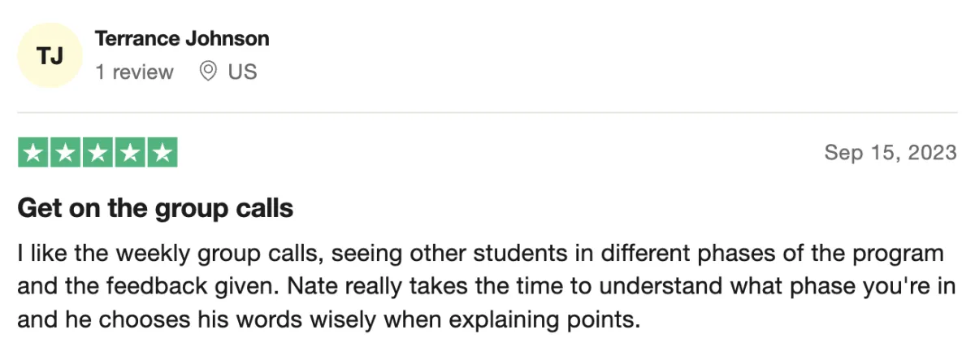
Task: Open Terrance Johnson's reviewer profile
Action: pos(182,38)
